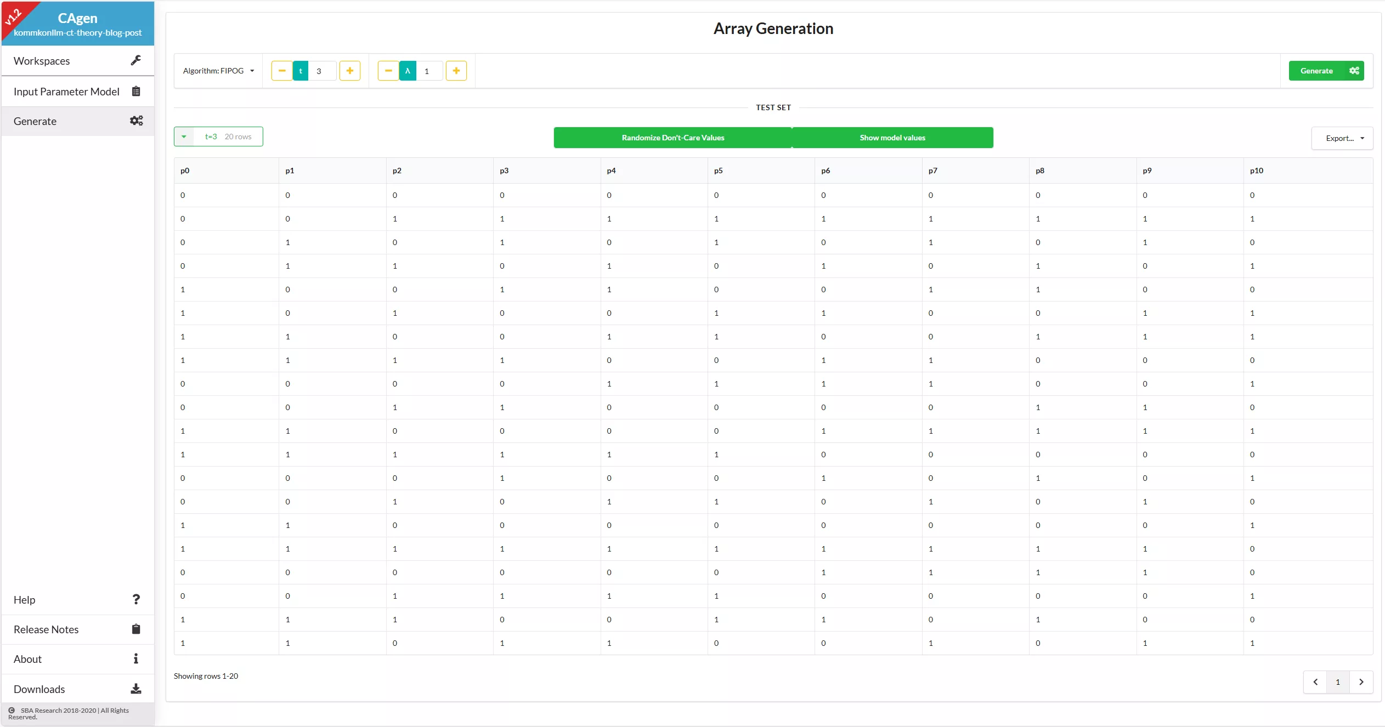Click Randomize Don't-Care Values
This screenshot has height=727, width=1385.
point(673,137)
